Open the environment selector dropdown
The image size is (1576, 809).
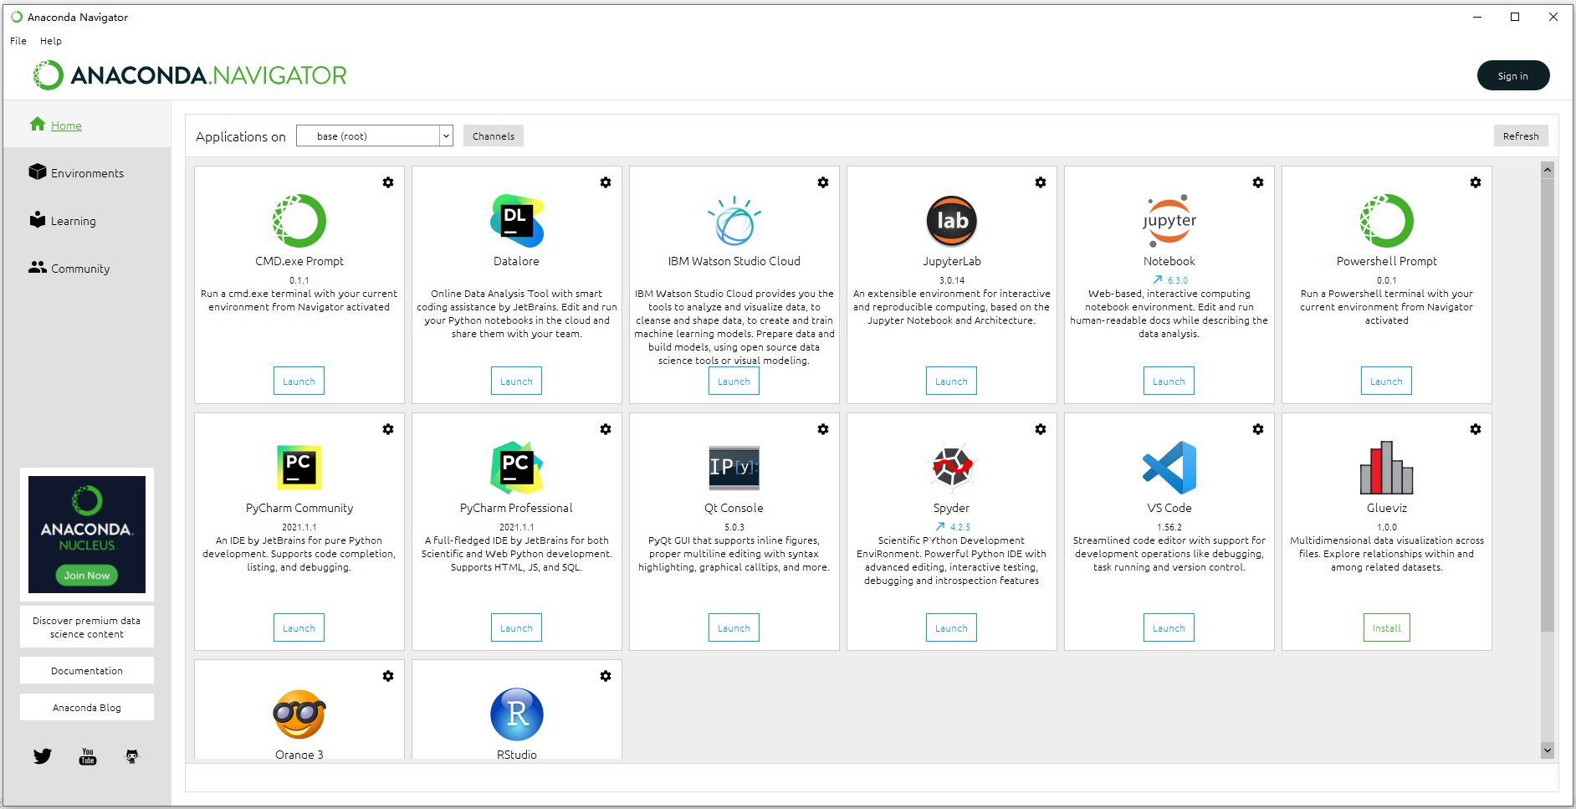374,136
